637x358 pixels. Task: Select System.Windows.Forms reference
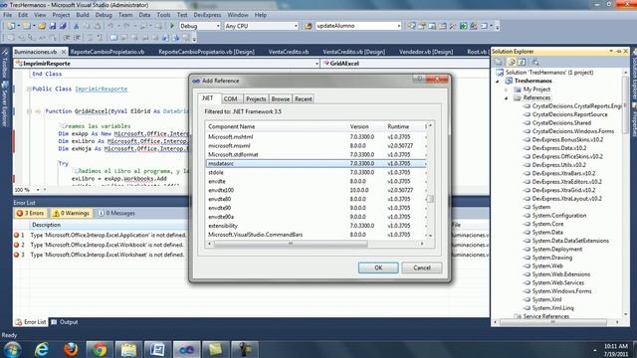pos(561,291)
